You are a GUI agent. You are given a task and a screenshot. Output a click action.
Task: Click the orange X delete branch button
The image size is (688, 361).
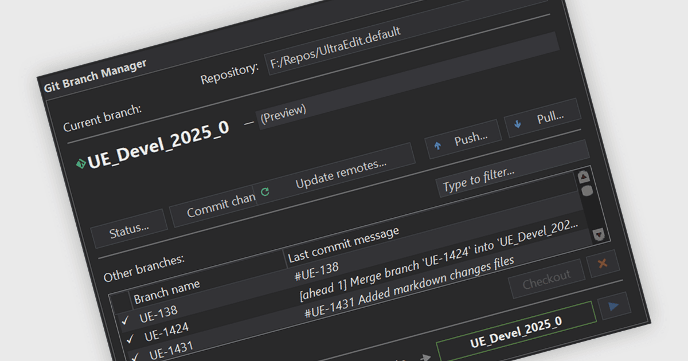[x=603, y=264]
